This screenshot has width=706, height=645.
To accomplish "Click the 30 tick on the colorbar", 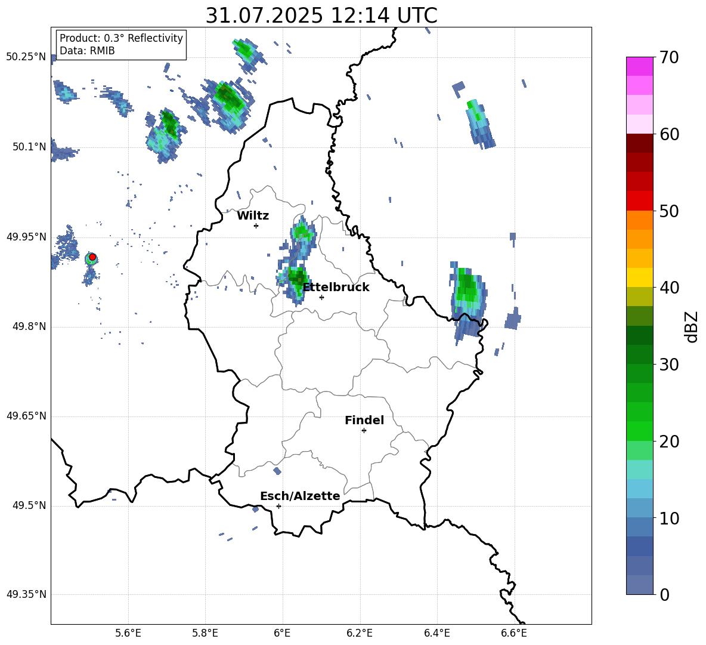I will (669, 365).
